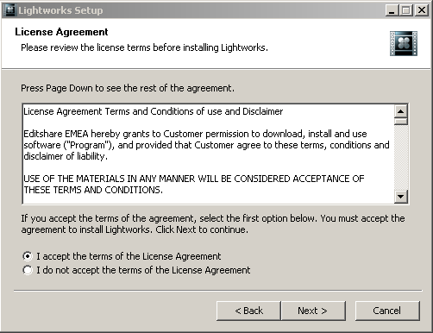
Task: Close the Lightworks Setup window
Action: (422, 10)
